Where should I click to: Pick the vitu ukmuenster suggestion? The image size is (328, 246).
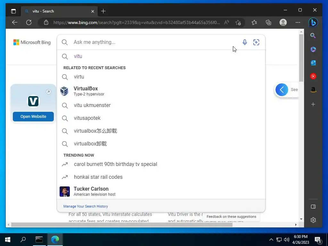[x=161, y=105]
